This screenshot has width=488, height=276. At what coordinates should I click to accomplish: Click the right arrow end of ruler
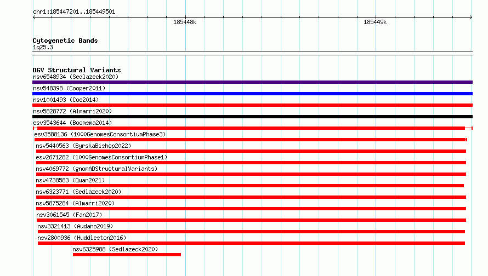click(471, 18)
